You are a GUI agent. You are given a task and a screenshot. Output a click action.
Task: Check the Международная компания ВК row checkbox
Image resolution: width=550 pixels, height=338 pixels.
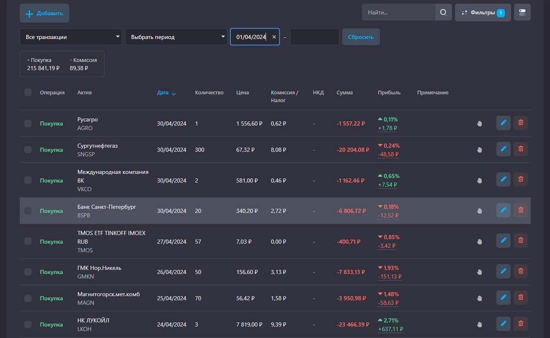click(28, 180)
